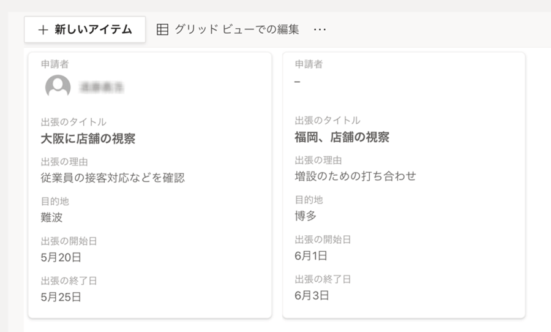
Task: Click destination value 難波
Action: tap(52, 217)
